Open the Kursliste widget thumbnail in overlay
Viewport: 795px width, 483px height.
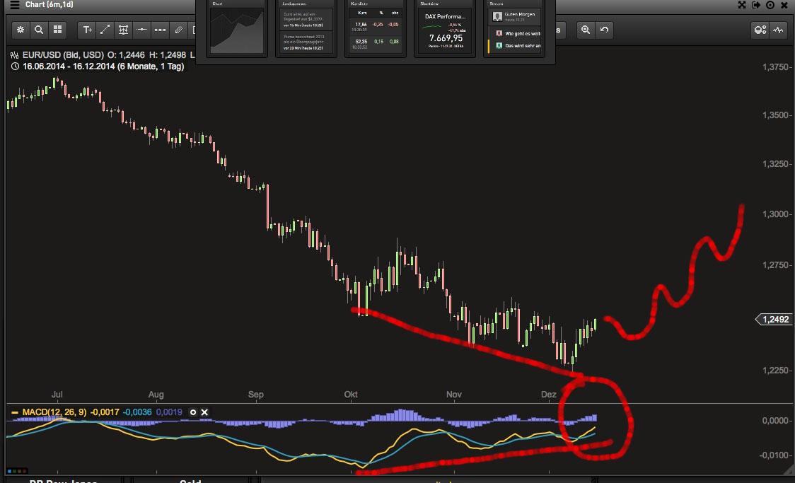coord(376,28)
